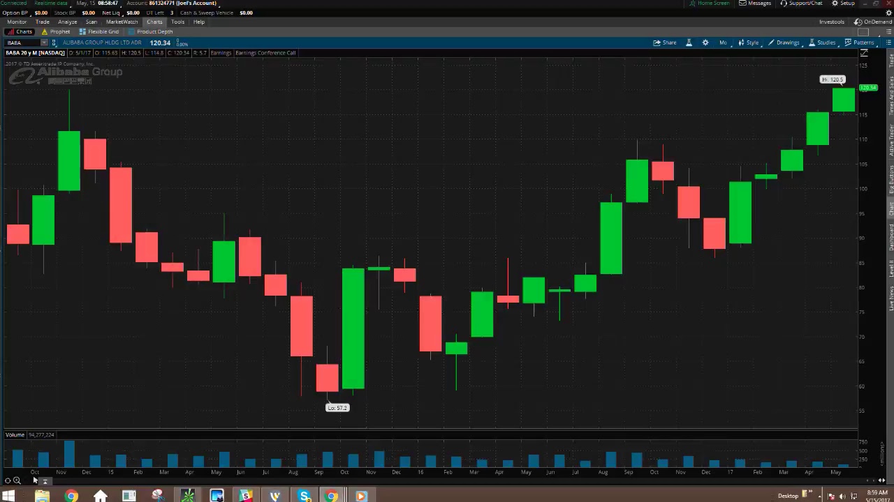The image size is (894, 502).
Task: Open the MarketWatch tab
Action: pyautogui.click(x=122, y=22)
